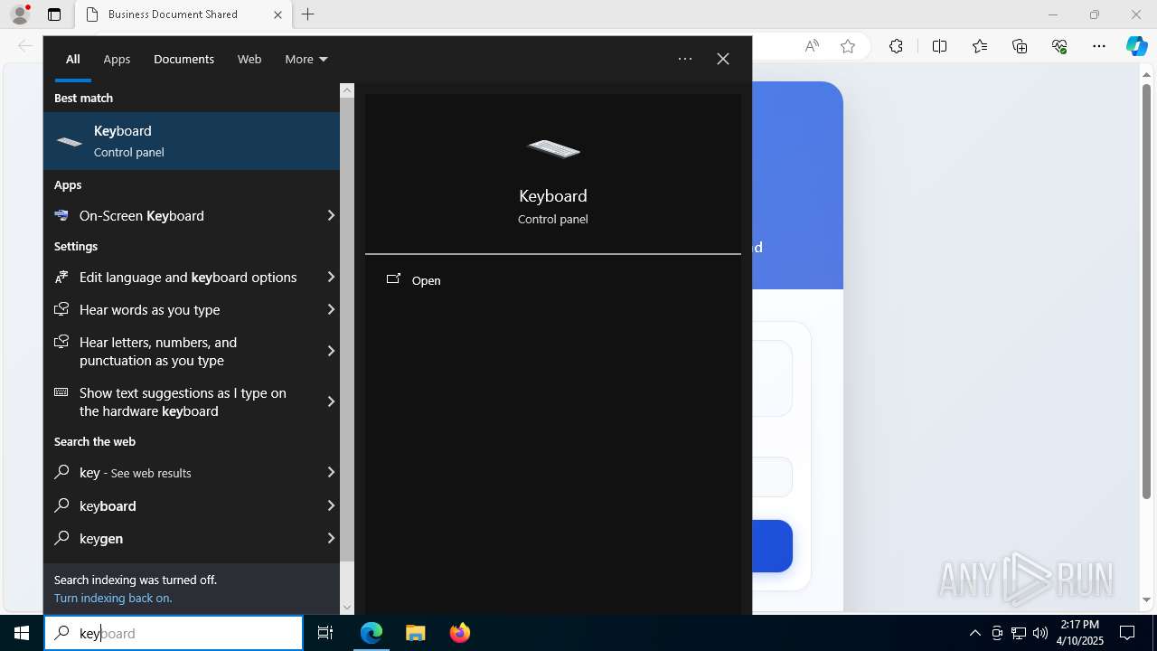
Task: Click the taskbar clock and date
Action: point(1079,633)
